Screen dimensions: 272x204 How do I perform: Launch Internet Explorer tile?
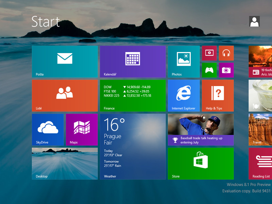184,96
